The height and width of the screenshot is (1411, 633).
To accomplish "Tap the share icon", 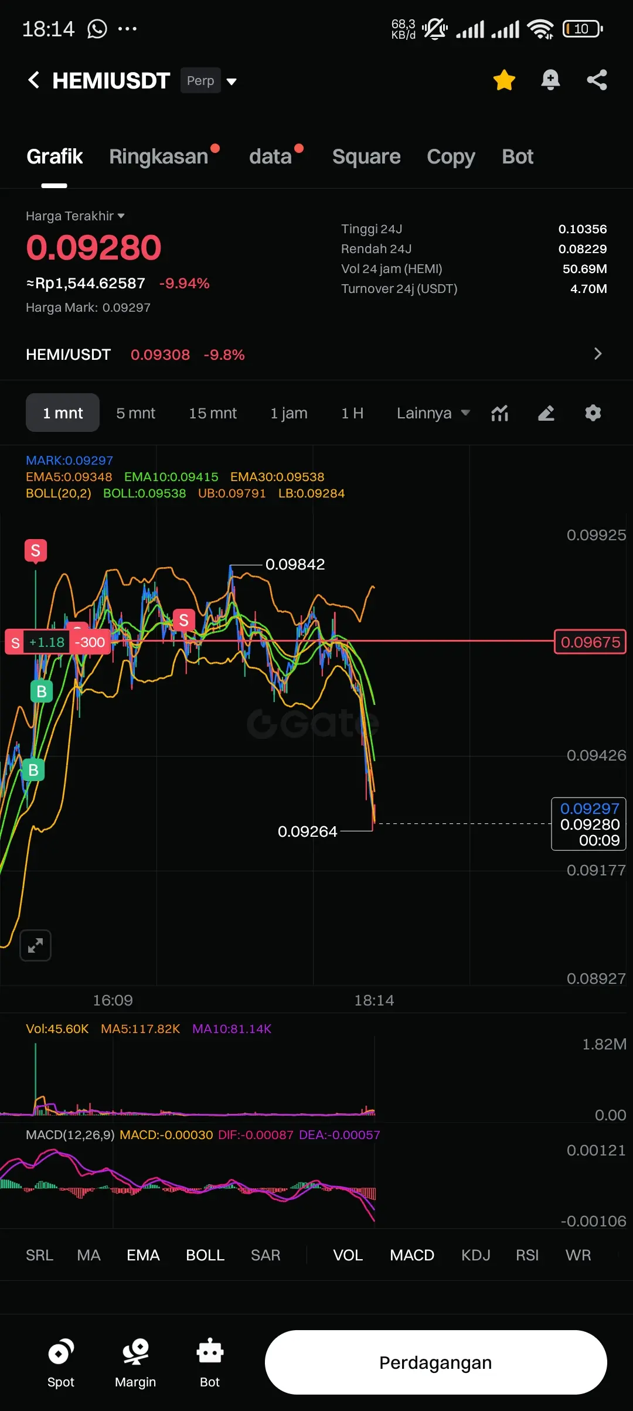I will click(x=597, y=80).
